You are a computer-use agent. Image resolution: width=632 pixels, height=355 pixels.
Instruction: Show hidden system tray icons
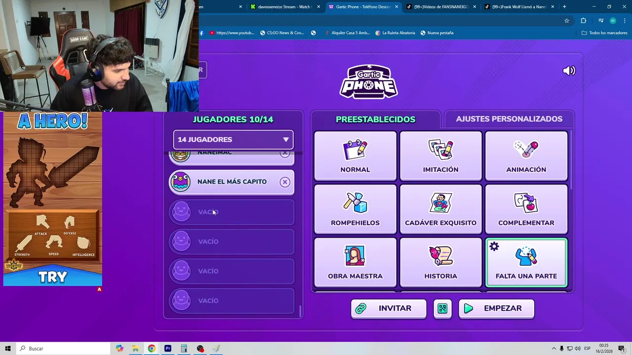(x=553, y=349)
